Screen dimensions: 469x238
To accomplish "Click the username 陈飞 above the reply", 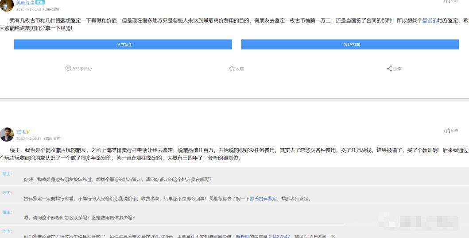I will [x=20, y=132].
